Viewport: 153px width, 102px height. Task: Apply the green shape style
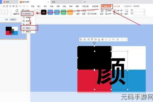tap(63, 12)
